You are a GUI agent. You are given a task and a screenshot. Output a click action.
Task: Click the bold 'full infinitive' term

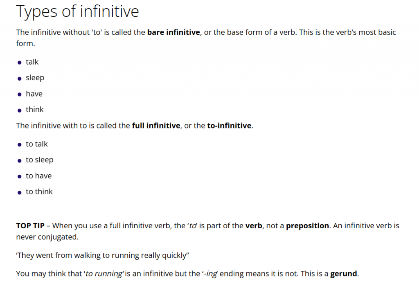pyautogui.click(x=156, y=126)
